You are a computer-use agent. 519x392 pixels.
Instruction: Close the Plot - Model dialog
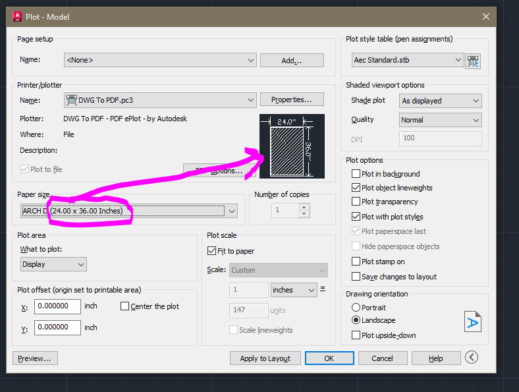pyautogui.click(x=485, y=16)
